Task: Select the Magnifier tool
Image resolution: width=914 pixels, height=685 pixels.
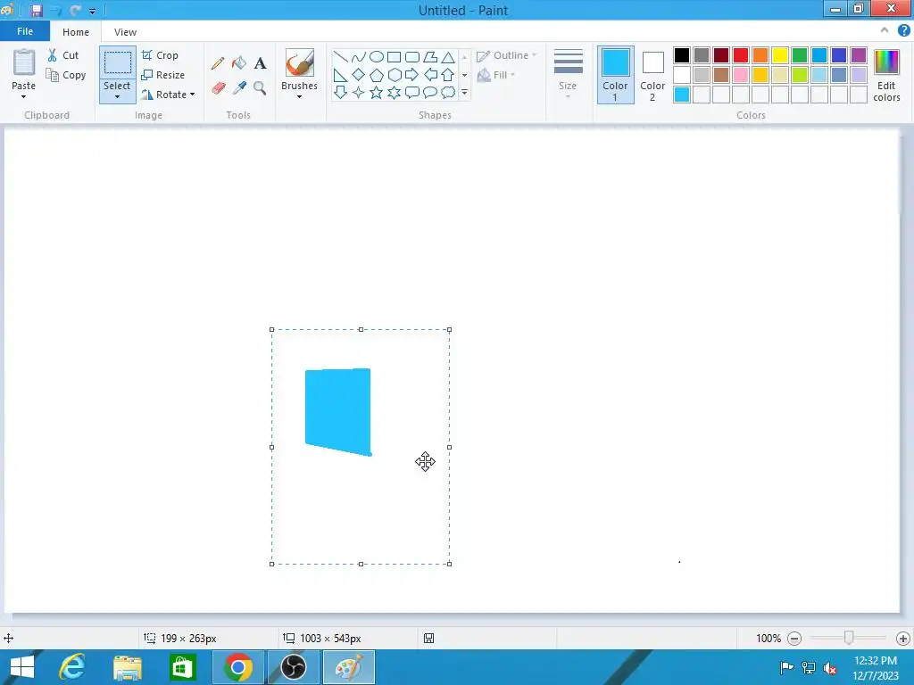Action: [x=260, y=88]
